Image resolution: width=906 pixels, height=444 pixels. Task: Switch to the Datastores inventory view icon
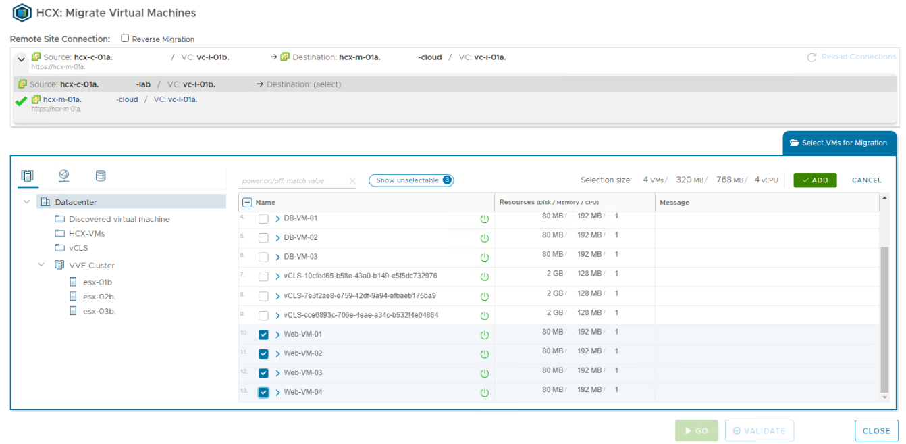pos(101,176)
